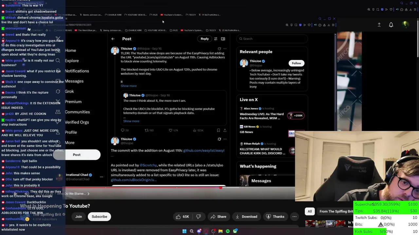Image resolution: width=419 pixels, height=235 pixels.
Task: Open Windows taskbar search
Action: (x=191, y=231)
